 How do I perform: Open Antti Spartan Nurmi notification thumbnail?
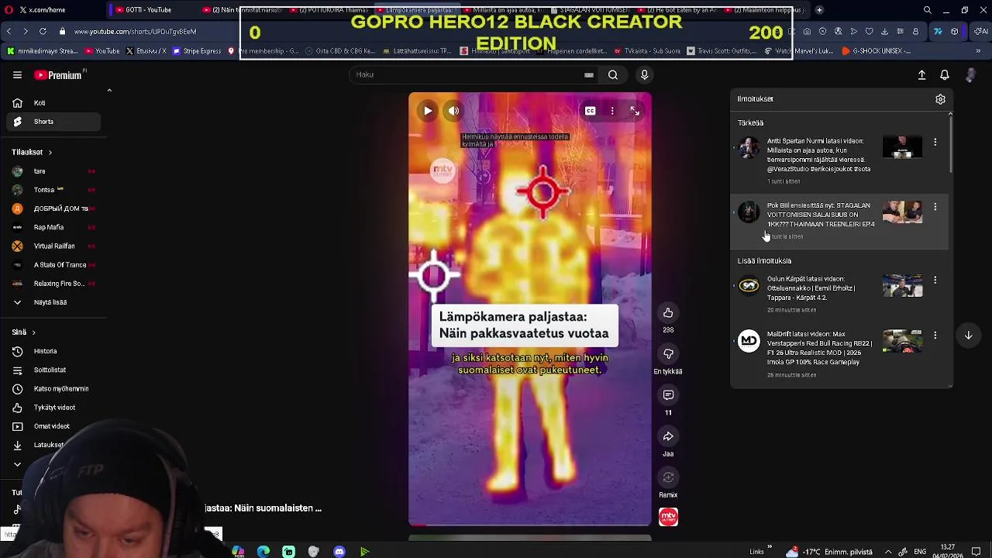pyautogui.click(x=902, y=147)
